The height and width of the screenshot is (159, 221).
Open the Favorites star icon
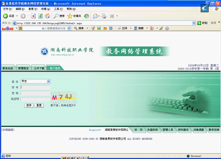coord(70,16)
